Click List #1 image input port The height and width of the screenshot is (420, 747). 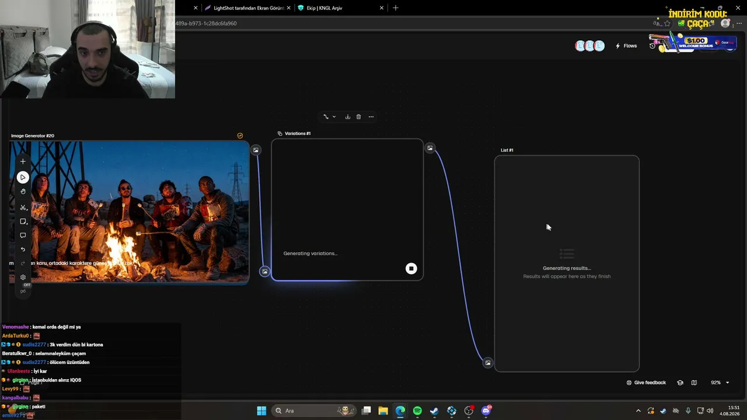click(488, 363)
